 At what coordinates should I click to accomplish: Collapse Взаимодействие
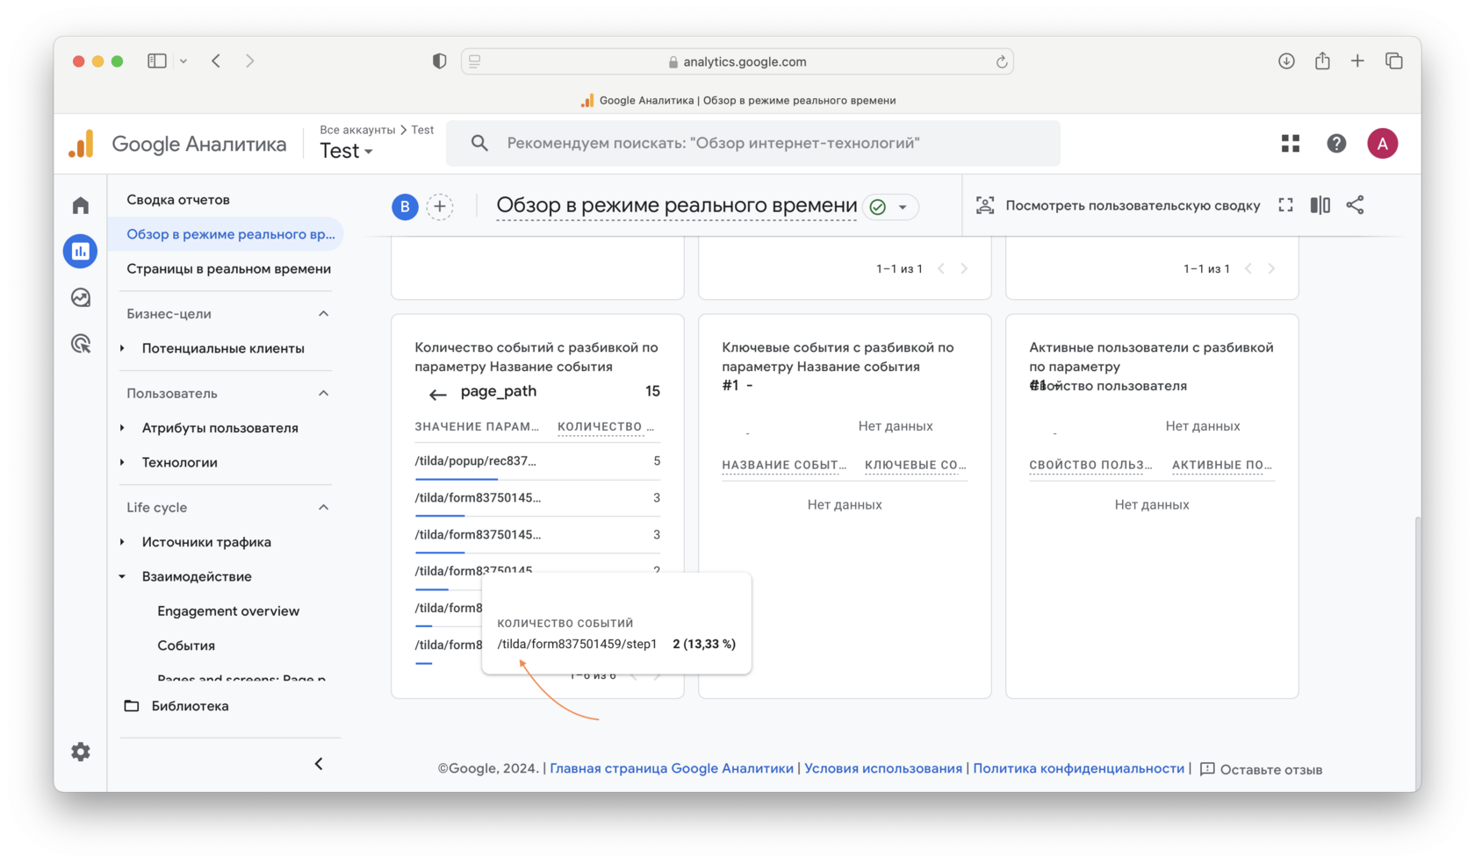(122, 576)
